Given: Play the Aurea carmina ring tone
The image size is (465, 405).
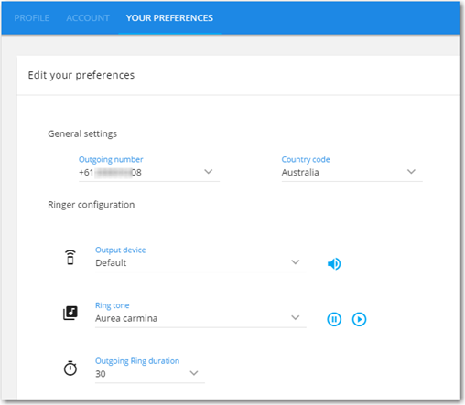Looking at the screenshot, I should 359,319.
